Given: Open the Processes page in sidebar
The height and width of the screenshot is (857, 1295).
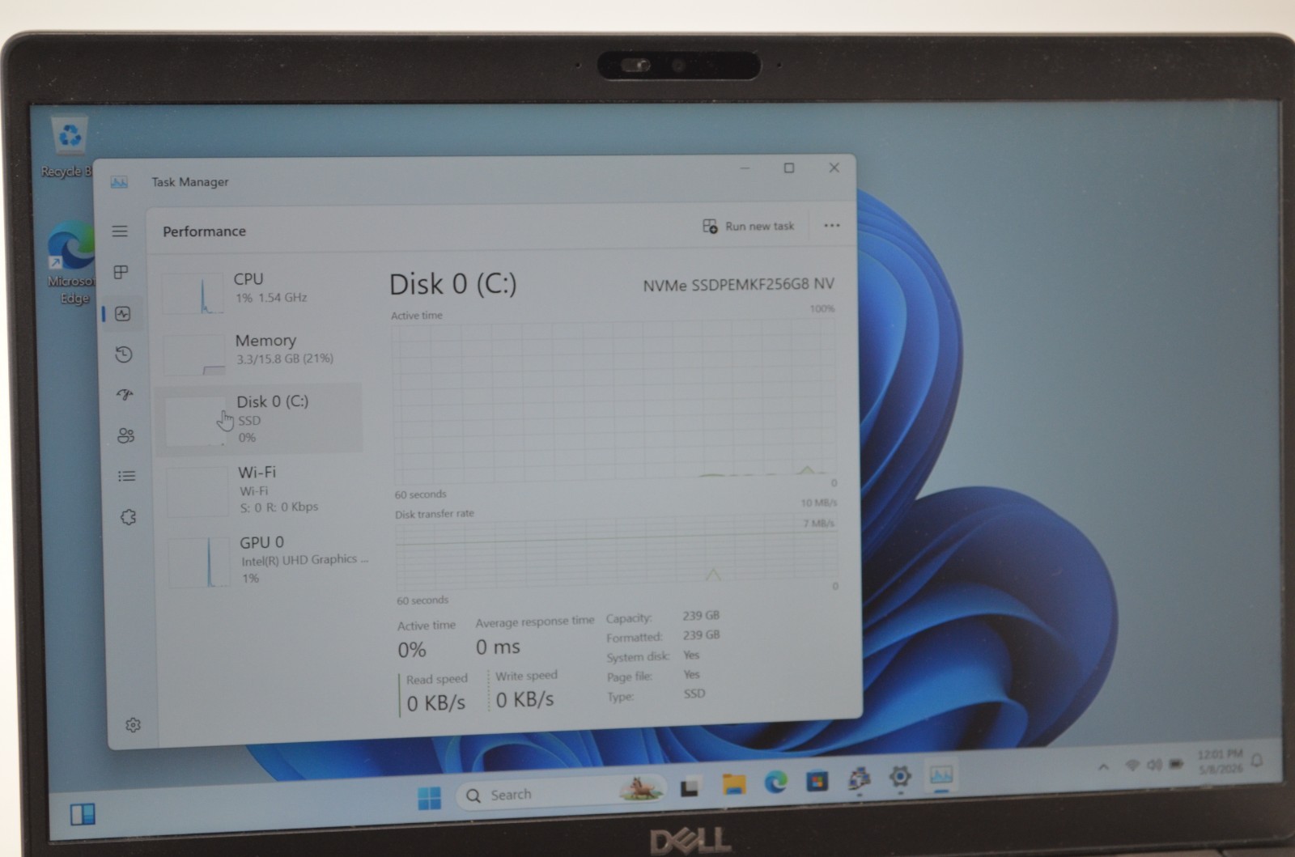Looking at the screenshot, I should click(x=121, y=272).
